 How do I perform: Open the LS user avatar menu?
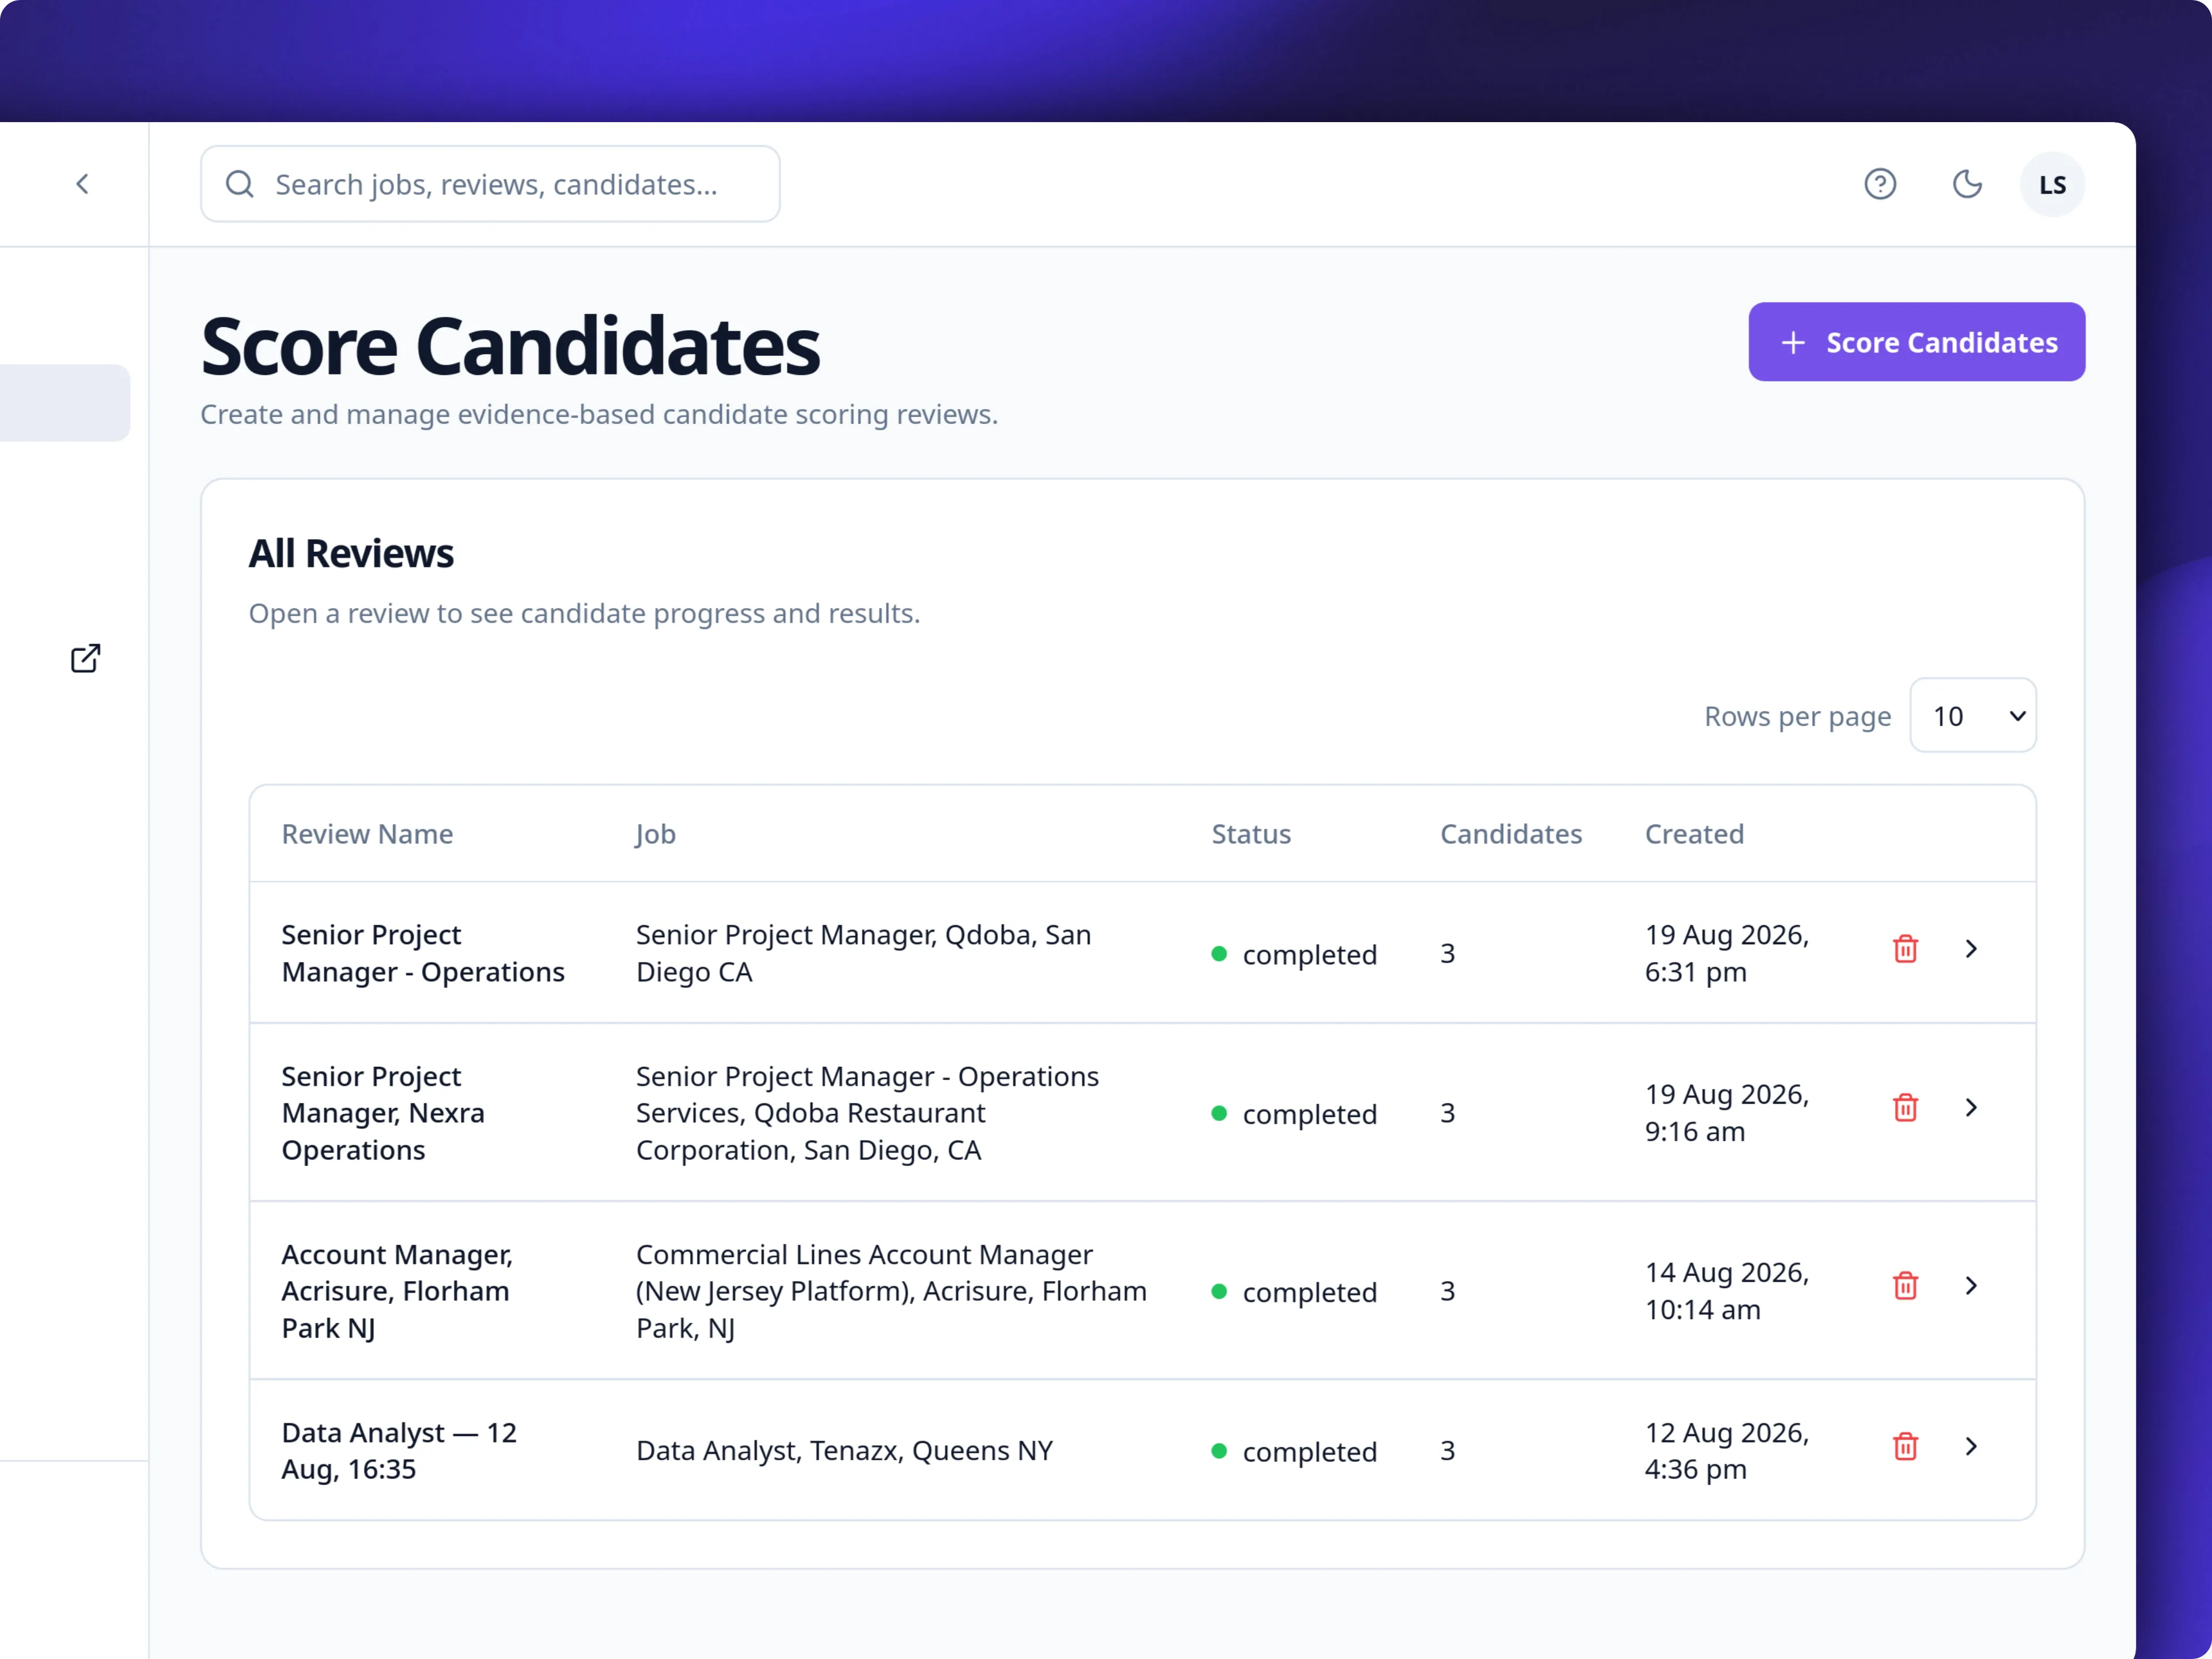click(2052, 184)
